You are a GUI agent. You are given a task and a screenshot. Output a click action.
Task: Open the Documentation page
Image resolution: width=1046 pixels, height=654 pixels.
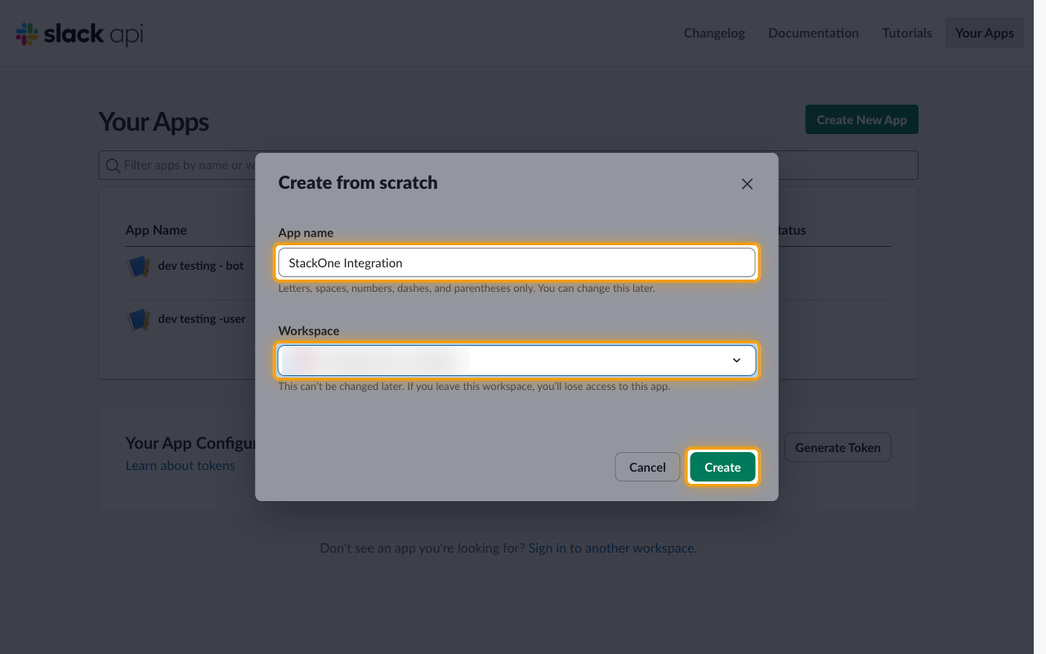813,33
